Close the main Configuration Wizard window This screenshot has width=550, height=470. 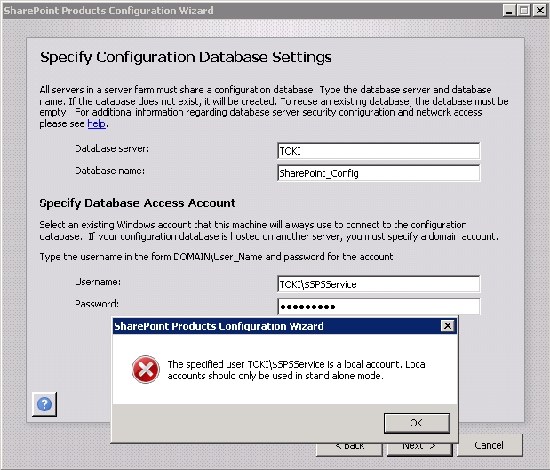pos(538,10)
